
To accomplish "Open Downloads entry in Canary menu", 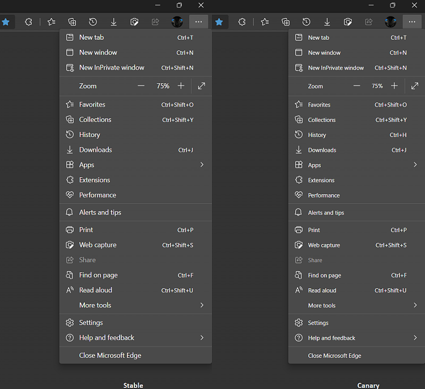I will 356,150.
